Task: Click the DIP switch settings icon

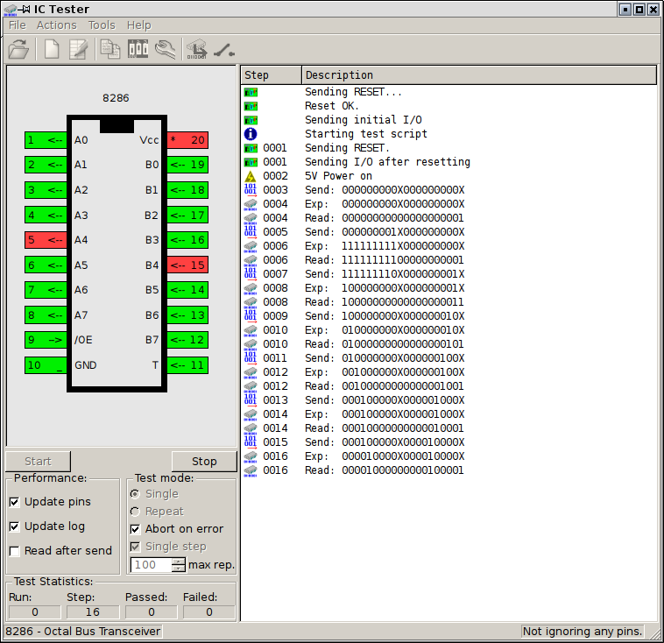Action: (x=138, y=50)
